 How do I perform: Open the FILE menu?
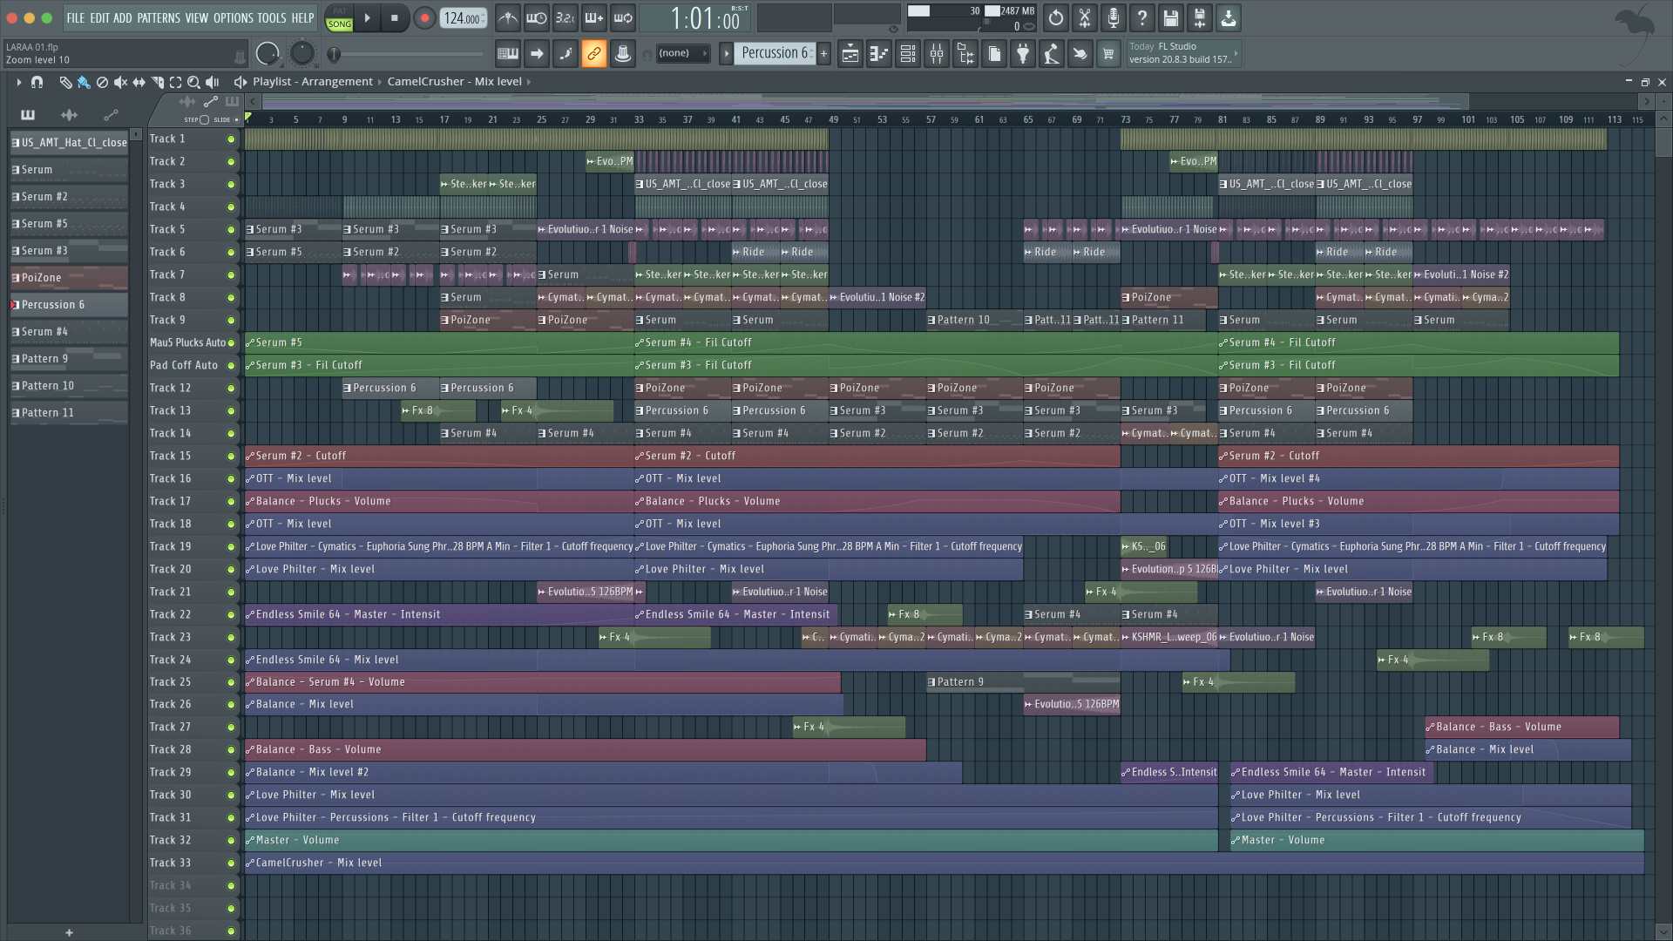tap(76, 17)
